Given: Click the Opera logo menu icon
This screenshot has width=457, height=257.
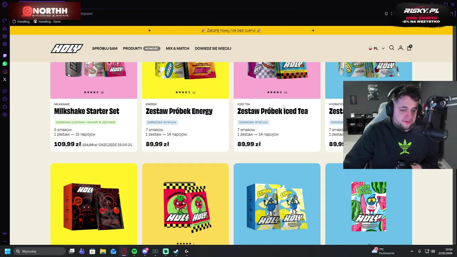Looking at the screenshot, I should tap(5, 4).
